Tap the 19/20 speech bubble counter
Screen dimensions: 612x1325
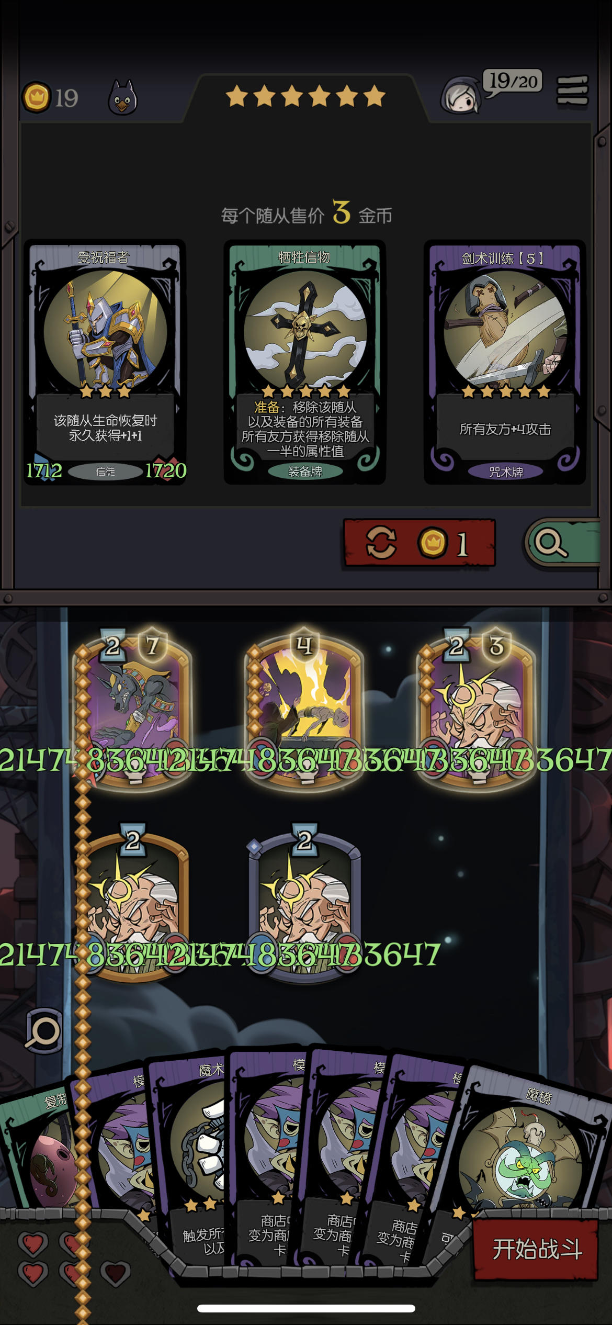[513, 81]
